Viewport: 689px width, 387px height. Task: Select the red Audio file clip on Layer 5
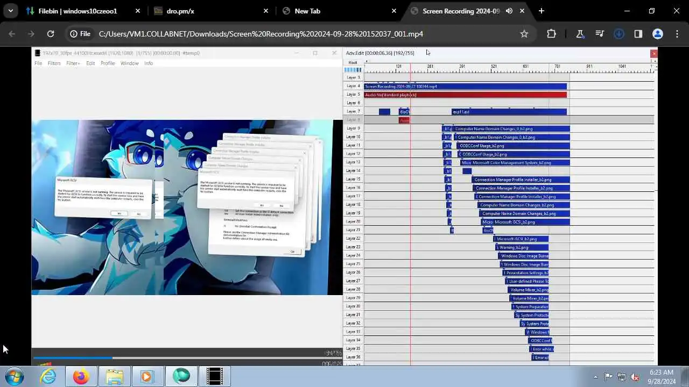click(466, 95)
